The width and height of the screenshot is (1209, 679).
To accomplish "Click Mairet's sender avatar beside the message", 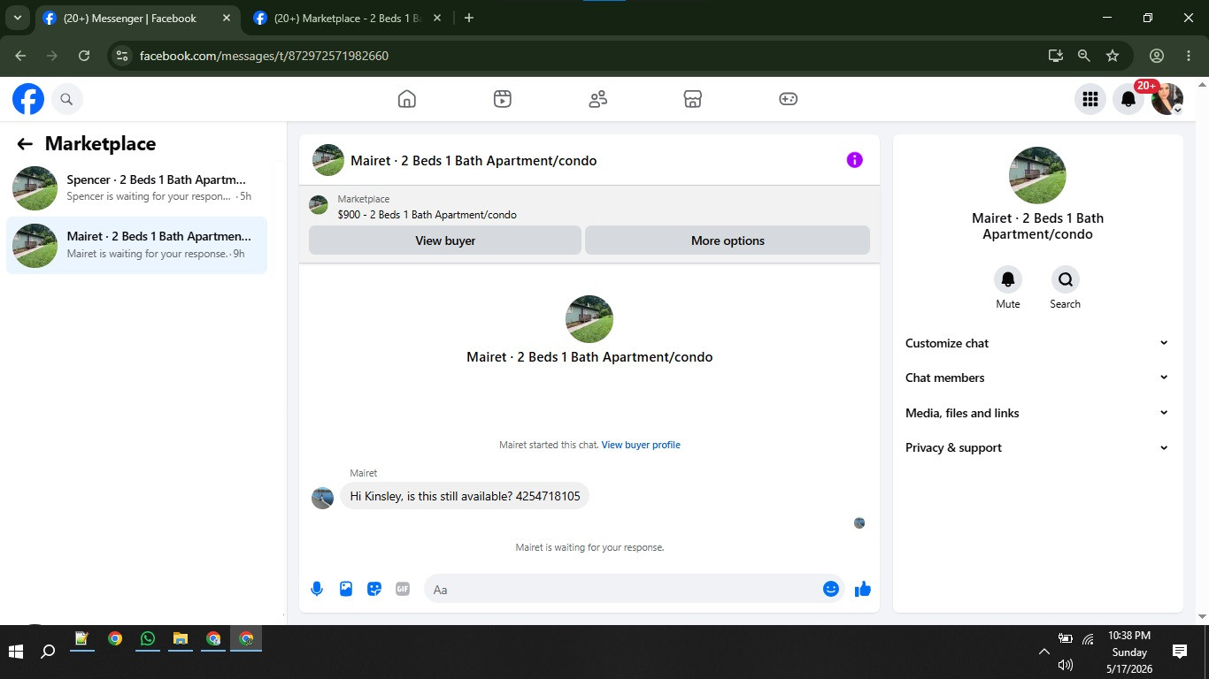I will point(322,498).
